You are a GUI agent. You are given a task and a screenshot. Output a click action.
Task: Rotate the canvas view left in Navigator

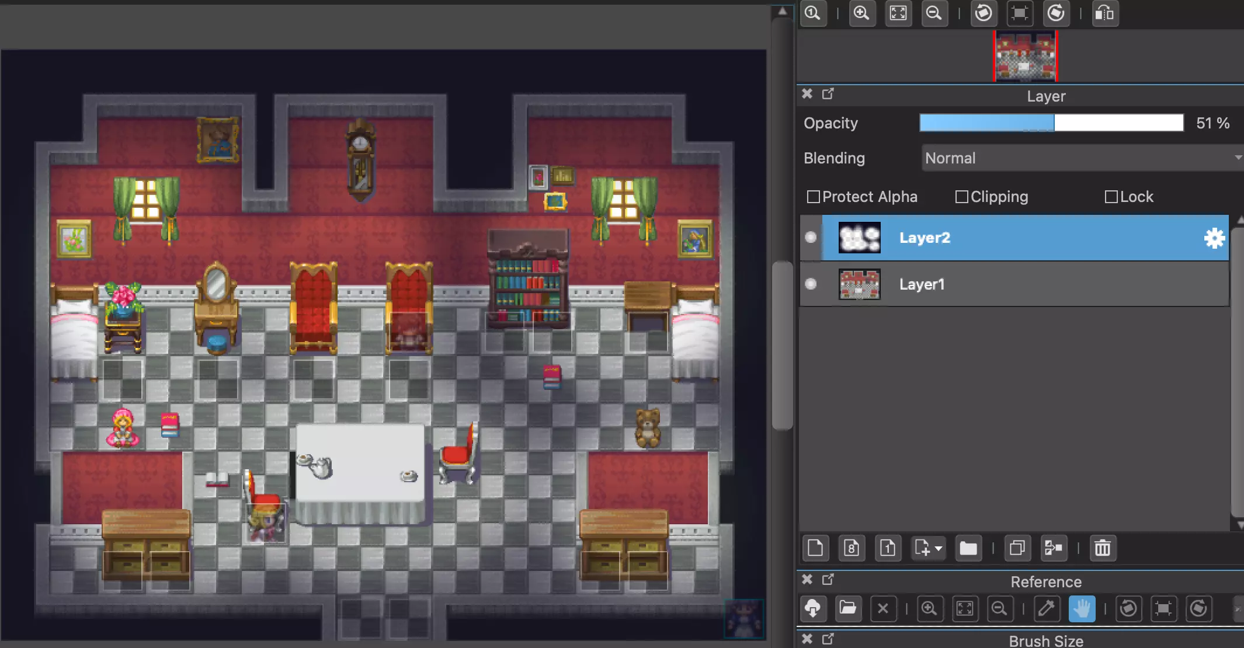tap(984, 13)
